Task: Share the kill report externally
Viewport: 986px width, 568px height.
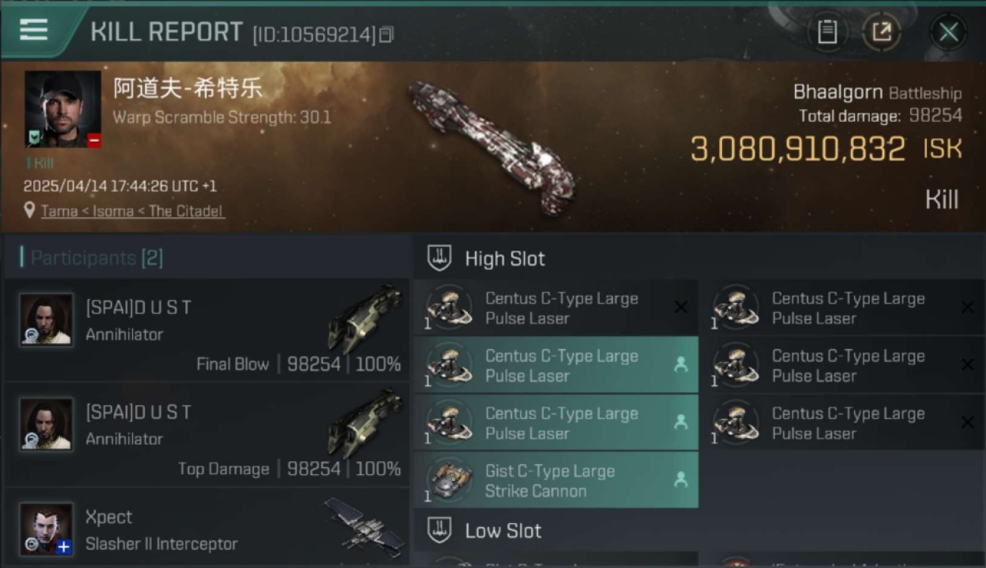Action: [x=881, y=32]
